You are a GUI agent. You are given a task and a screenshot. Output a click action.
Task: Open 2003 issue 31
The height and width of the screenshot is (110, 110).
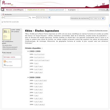pos(41,89)
